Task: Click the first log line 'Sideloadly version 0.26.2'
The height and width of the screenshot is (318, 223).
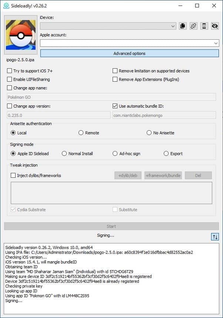Action: pyautogui.click(x=49, y=247)
